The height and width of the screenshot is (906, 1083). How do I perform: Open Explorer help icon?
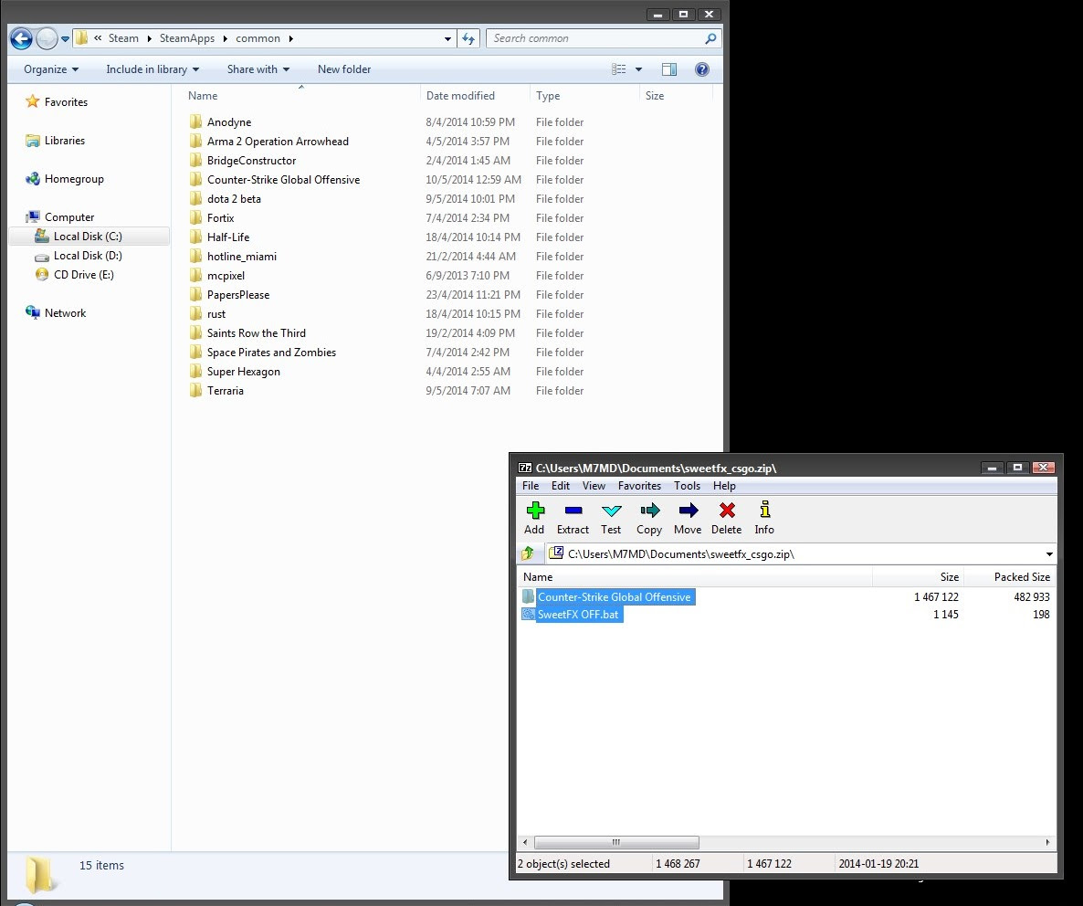[x=701, y=69]
